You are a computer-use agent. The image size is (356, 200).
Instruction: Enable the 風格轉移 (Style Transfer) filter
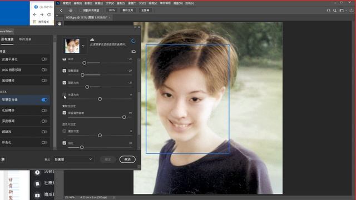click(x=44, y=81)
